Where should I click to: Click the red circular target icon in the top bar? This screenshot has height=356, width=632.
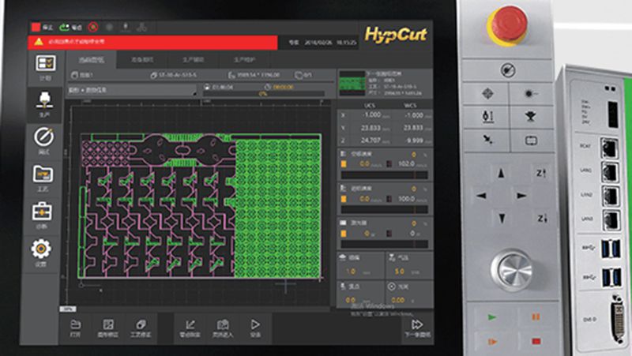(93, 26)
